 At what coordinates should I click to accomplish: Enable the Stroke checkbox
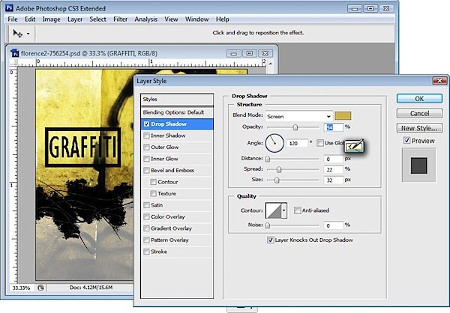click(147, 252)
